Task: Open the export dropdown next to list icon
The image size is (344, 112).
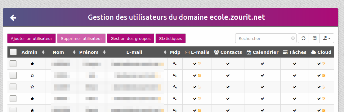Action: coord(327,38)
